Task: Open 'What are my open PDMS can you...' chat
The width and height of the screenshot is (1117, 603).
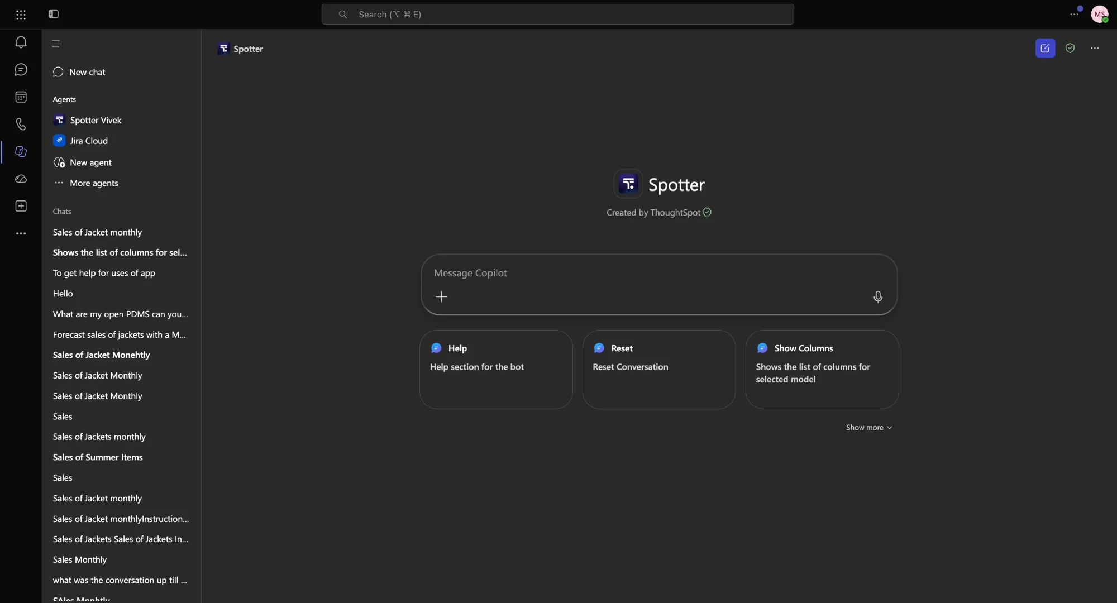Action: 120,314
